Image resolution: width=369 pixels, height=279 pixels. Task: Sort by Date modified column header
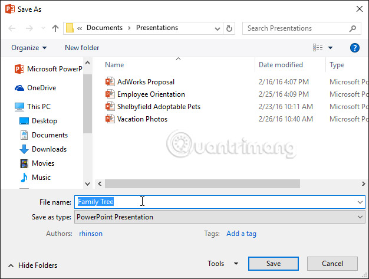click(281, 65)
